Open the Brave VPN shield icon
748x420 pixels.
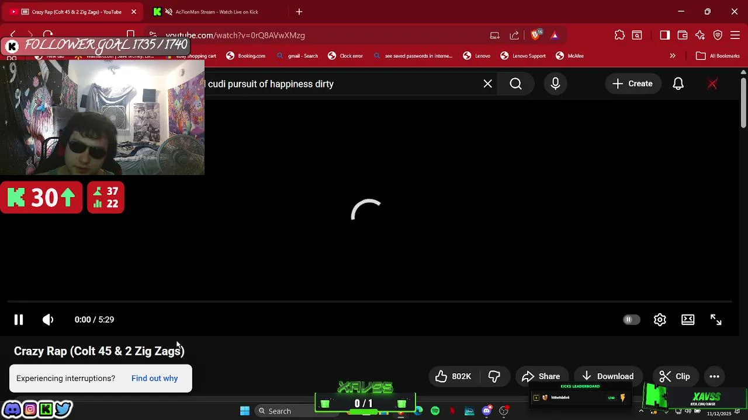(718, 35)
